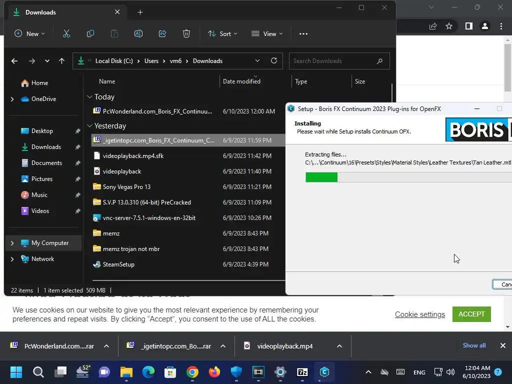Click the search magnifier in Search Downloads
512x384 pixels.
[379, 61]
